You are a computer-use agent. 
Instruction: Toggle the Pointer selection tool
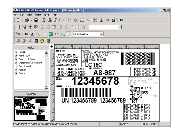point(68,34)
